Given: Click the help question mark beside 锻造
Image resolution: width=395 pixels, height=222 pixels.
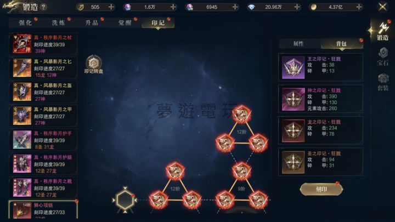Looking at the screenshot, I should click(x=43, y=7).
